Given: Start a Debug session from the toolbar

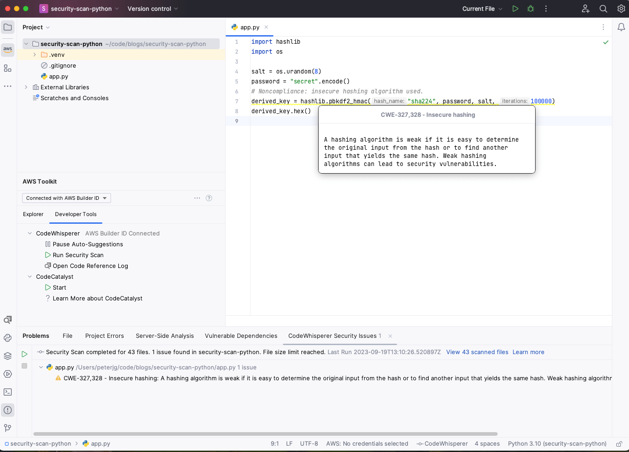Looking at the screenshot, I should 530,9.
